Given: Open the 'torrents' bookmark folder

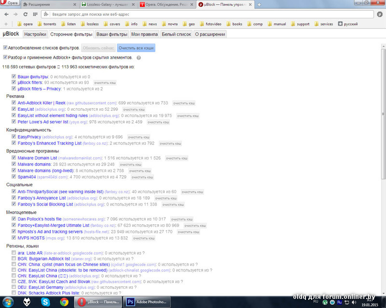Looking at the screenshot, I should pyautogui.click(x=47, y=24).
